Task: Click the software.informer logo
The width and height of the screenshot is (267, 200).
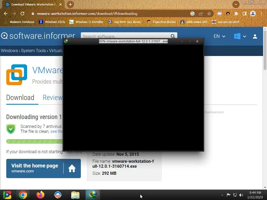Action: click(38, 36)
